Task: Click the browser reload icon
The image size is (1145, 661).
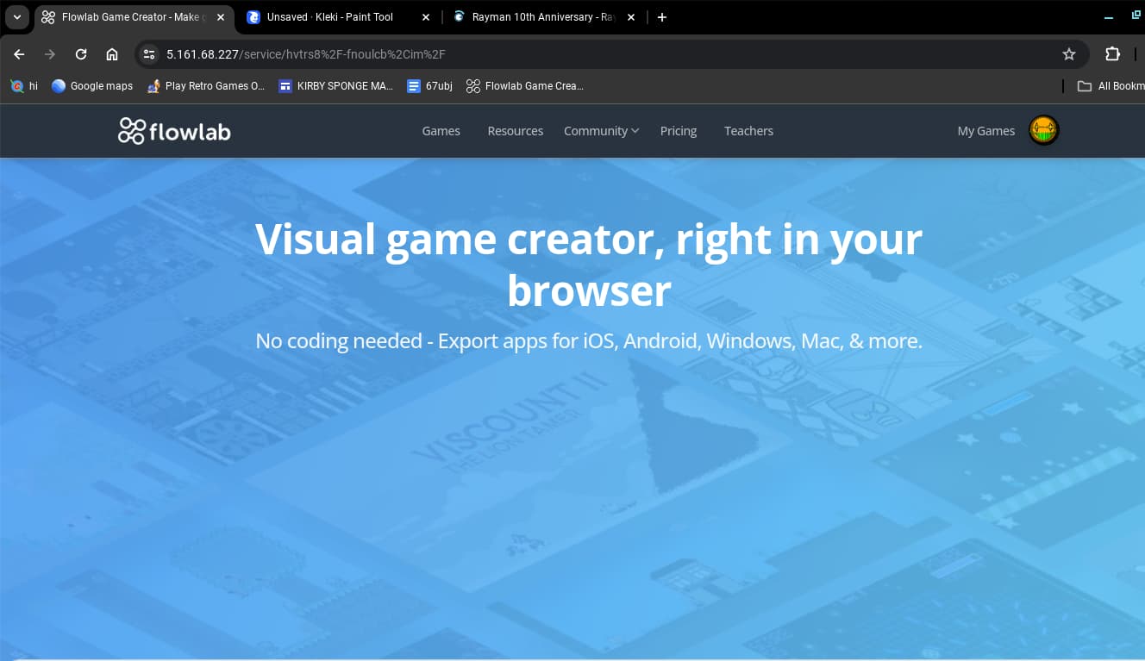Action: coord(81,54)
